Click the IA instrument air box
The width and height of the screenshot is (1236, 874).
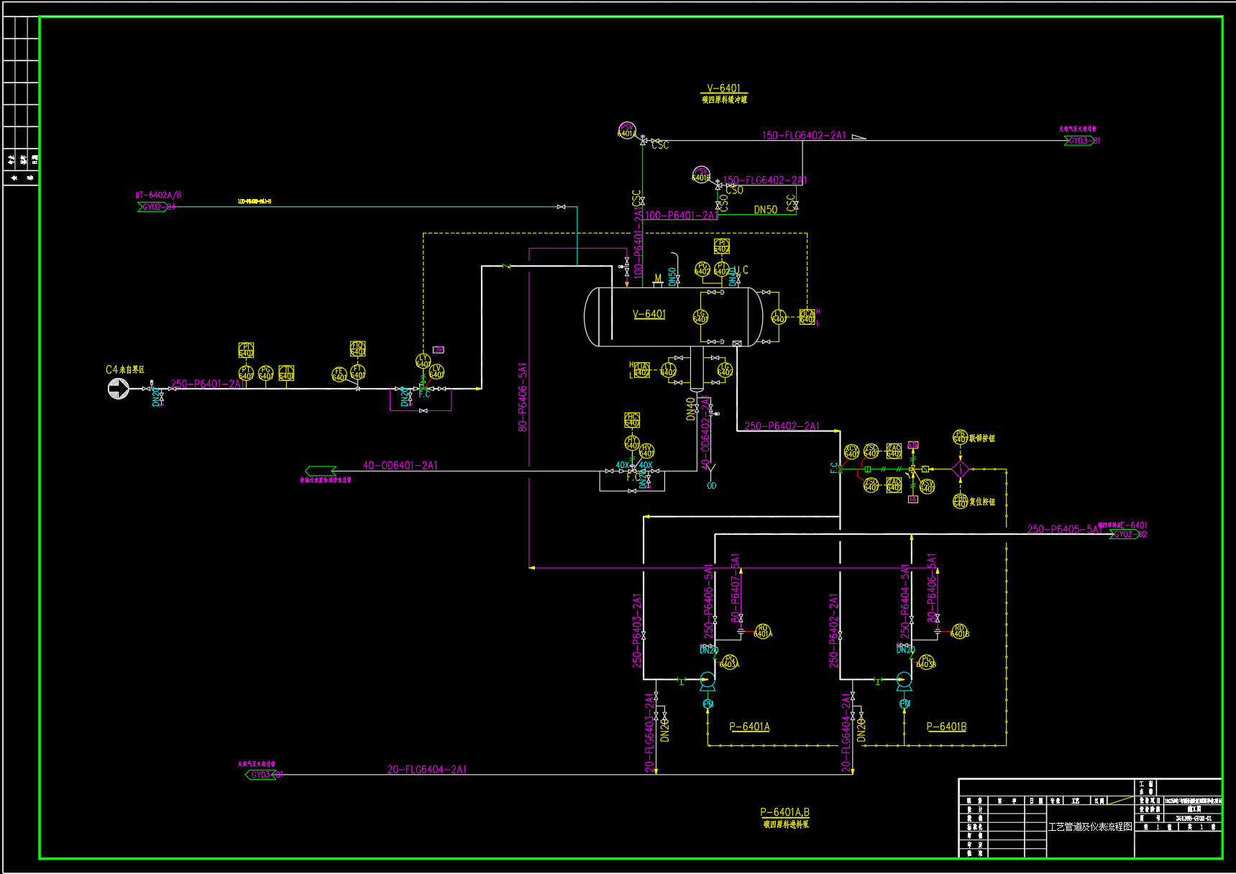coord(913,499)
